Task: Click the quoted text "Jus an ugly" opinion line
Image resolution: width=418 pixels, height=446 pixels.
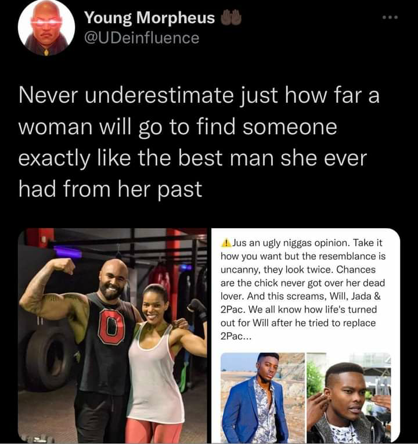Action: coord(302,243)
